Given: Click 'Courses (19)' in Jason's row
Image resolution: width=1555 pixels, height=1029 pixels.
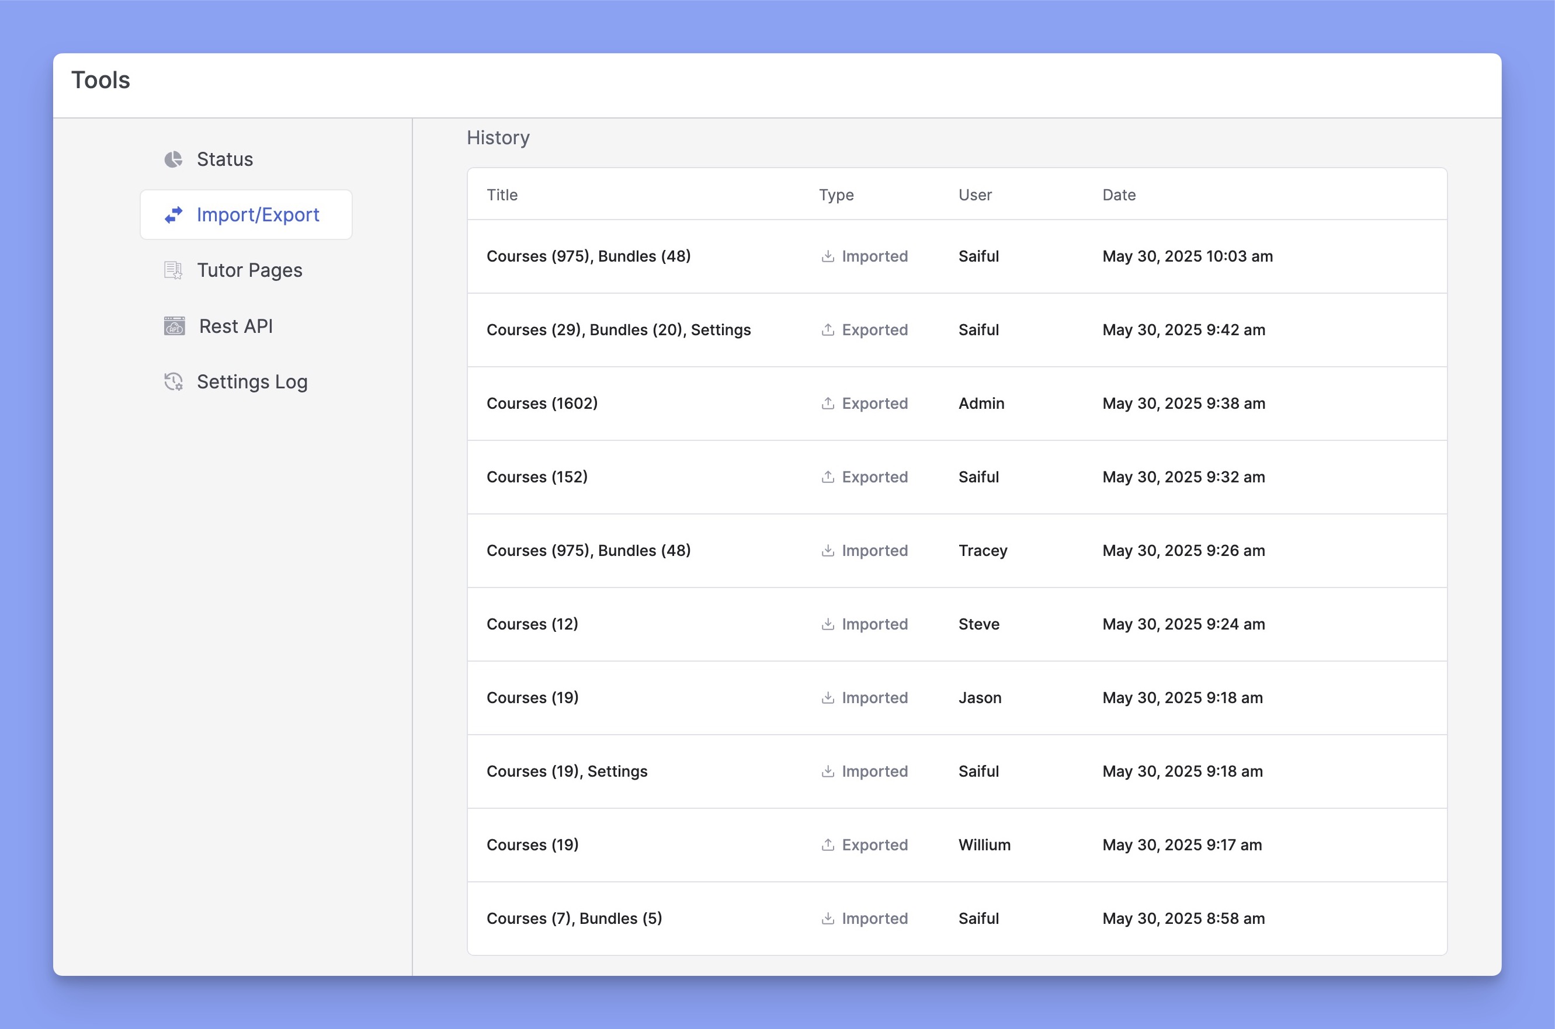Looking at the screenshot, I should (x=532, y=697).
